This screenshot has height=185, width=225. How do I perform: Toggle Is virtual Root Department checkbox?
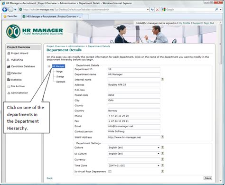point(110,171)
